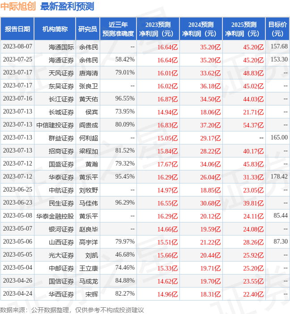This screenshot has width=290, height=314.
Task: Select the 机构简称 column header
Action: tap(55, 29)
